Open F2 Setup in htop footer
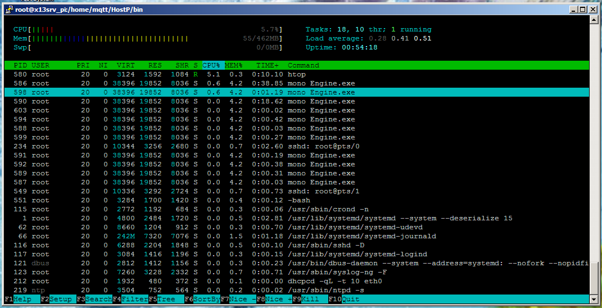 (58, 299)
